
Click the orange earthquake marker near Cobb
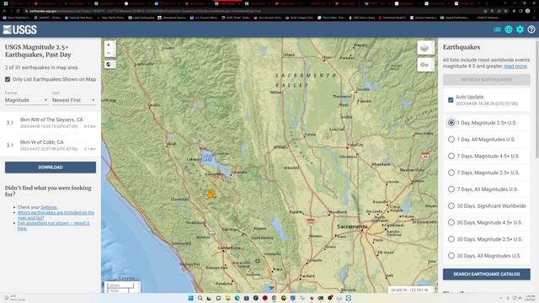click(211, 194)
